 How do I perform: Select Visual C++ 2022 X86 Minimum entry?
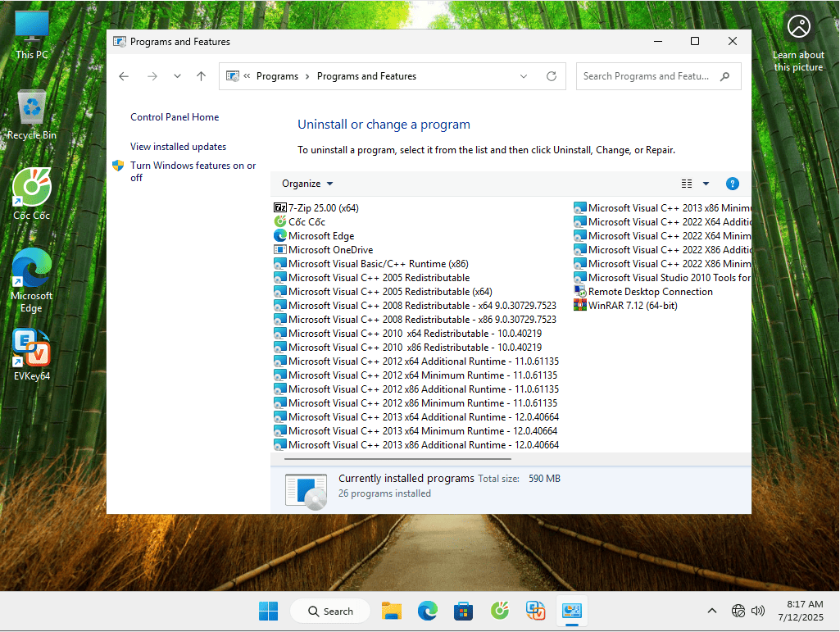[662, 263]
